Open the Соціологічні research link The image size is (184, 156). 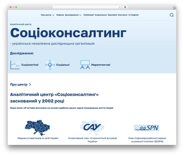point(30,65)
